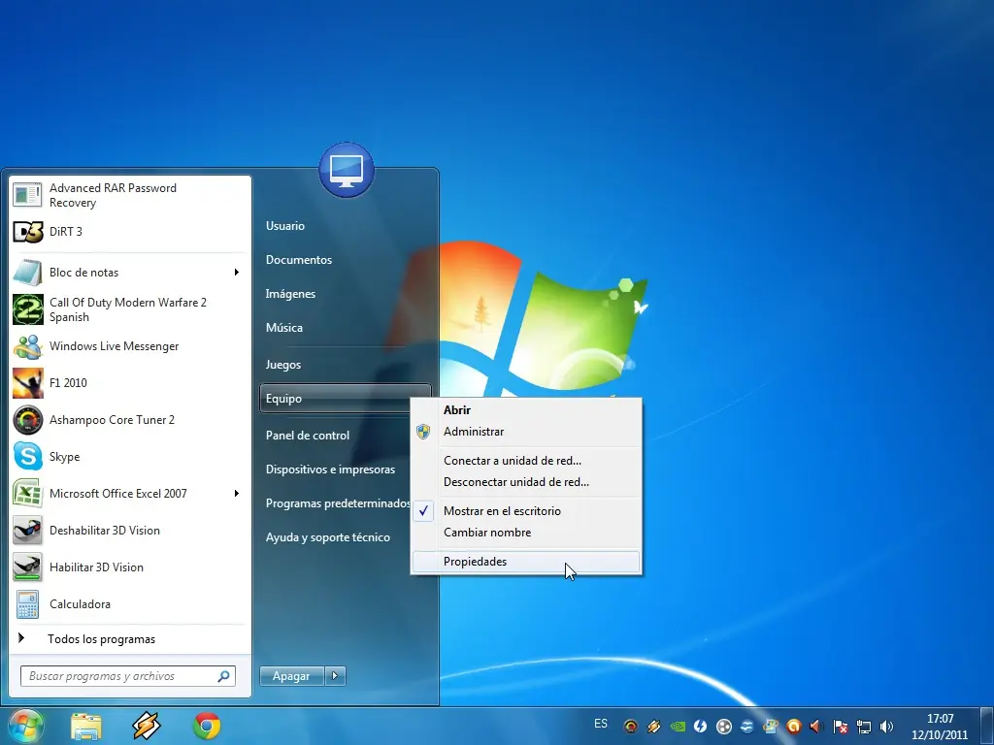Screen dimensions: 994x745
Task: Click the Apagar button
Action: pos(291,676)
